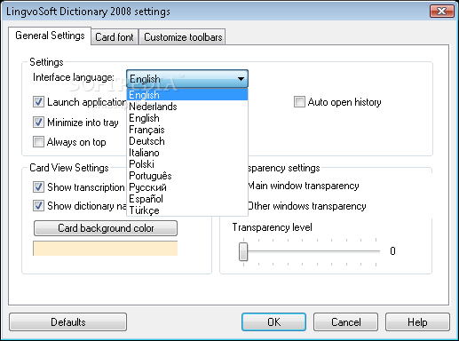Select Italiano as interface language
Image resolution: width=459 pixels, height=341 pixels.
(187, 153)
